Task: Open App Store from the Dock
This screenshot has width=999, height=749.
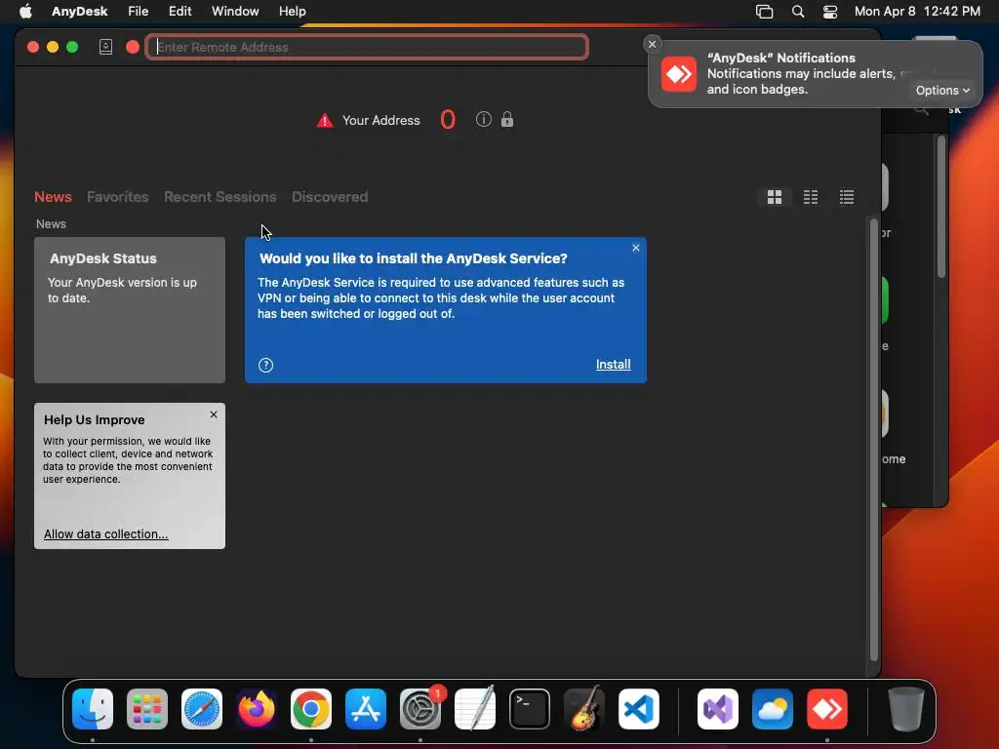Action: point(366,709)
